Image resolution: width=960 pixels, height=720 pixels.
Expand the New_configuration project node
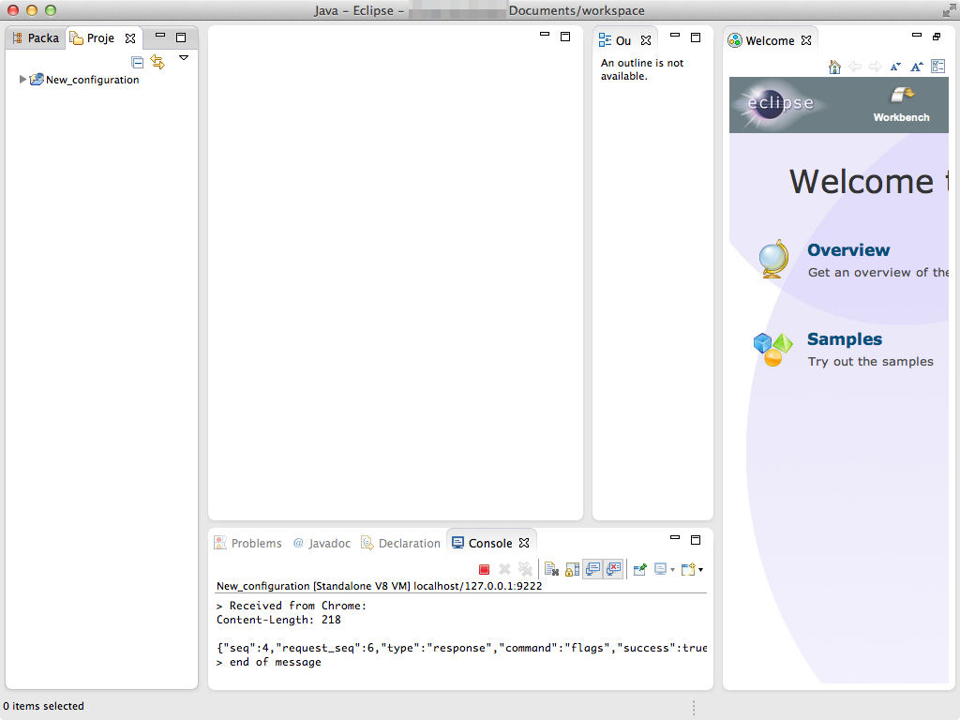click(22, 80)
